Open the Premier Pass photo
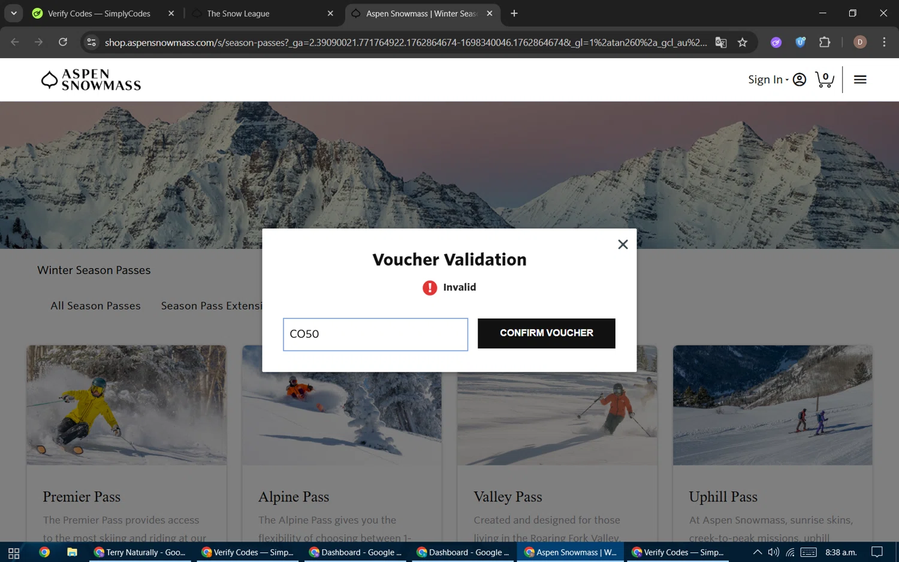This screenshot has width=899, height=562. (126, 405)
